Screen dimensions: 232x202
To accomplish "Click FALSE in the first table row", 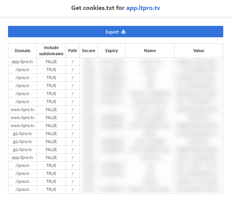I will click(x=51, y=62).
